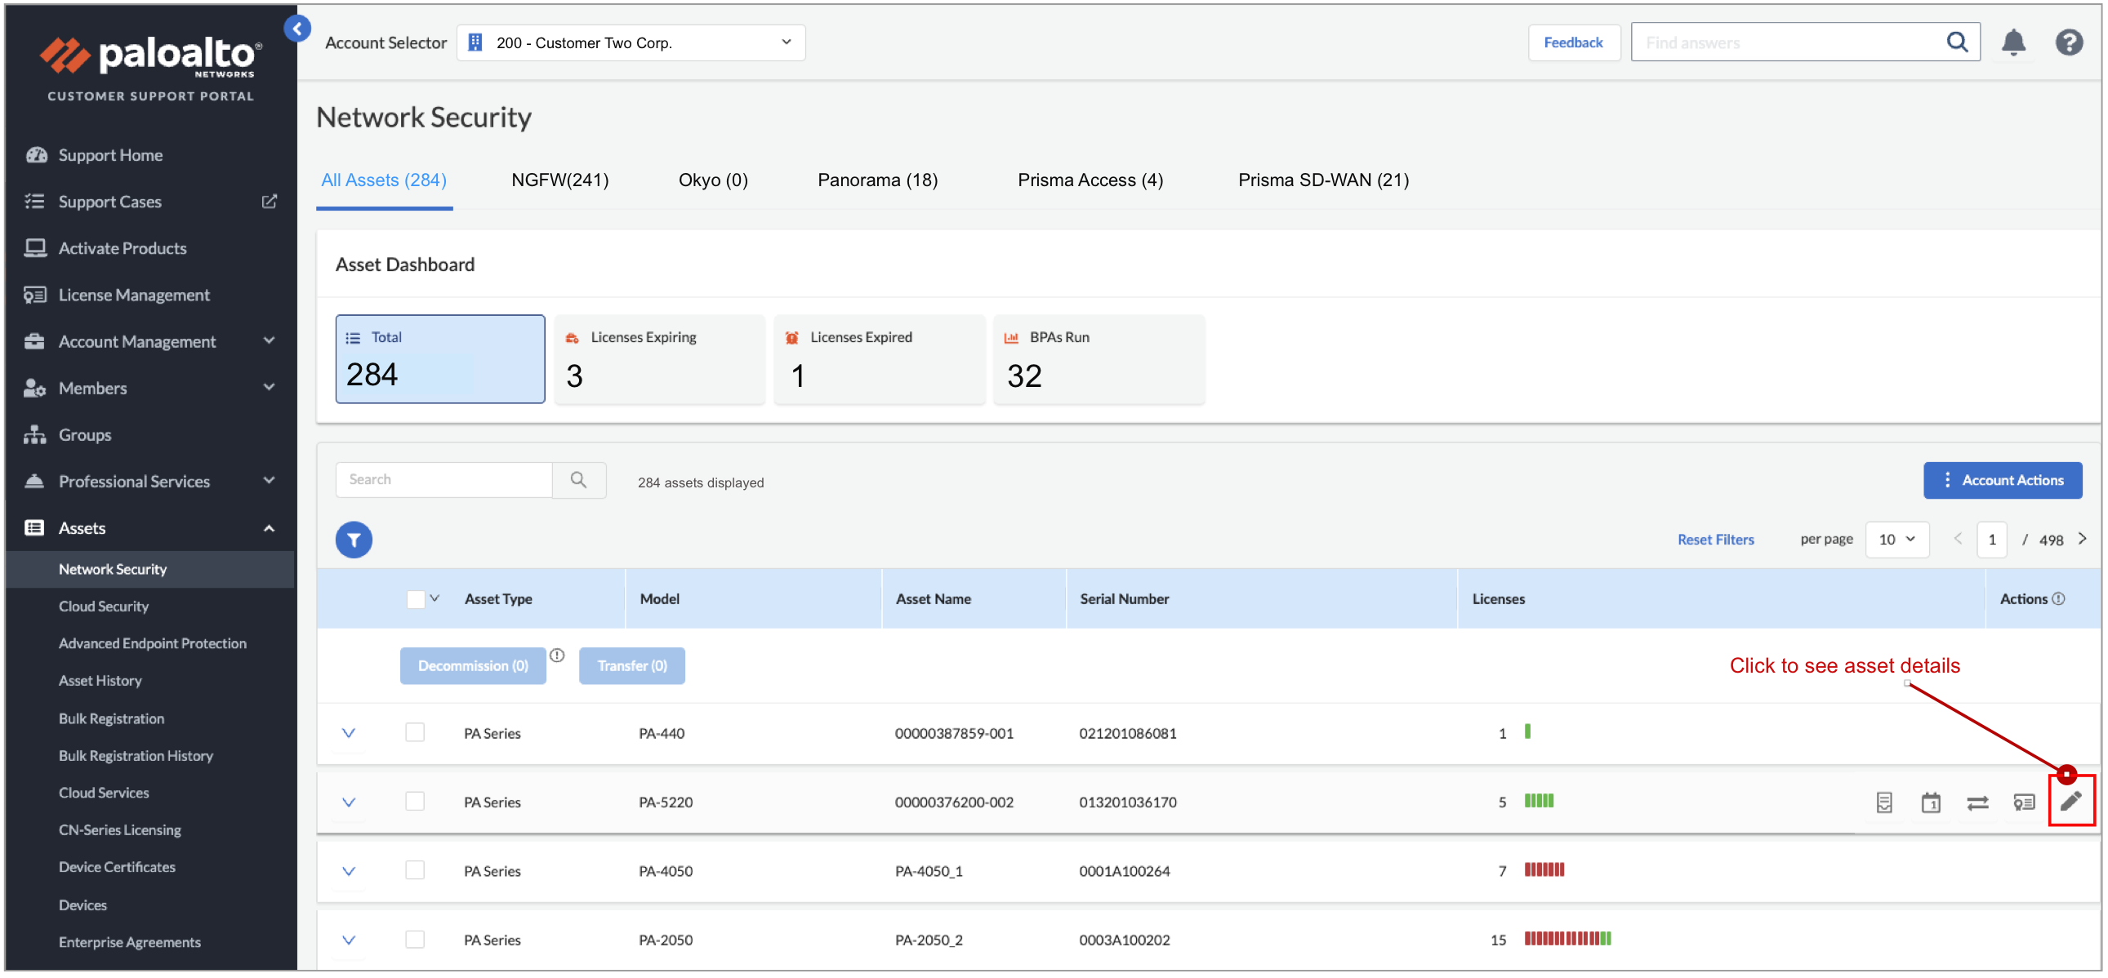Check the PA-440 row checkbox
This screenshot has width=2108, height=978.
[x=415, y=732]
